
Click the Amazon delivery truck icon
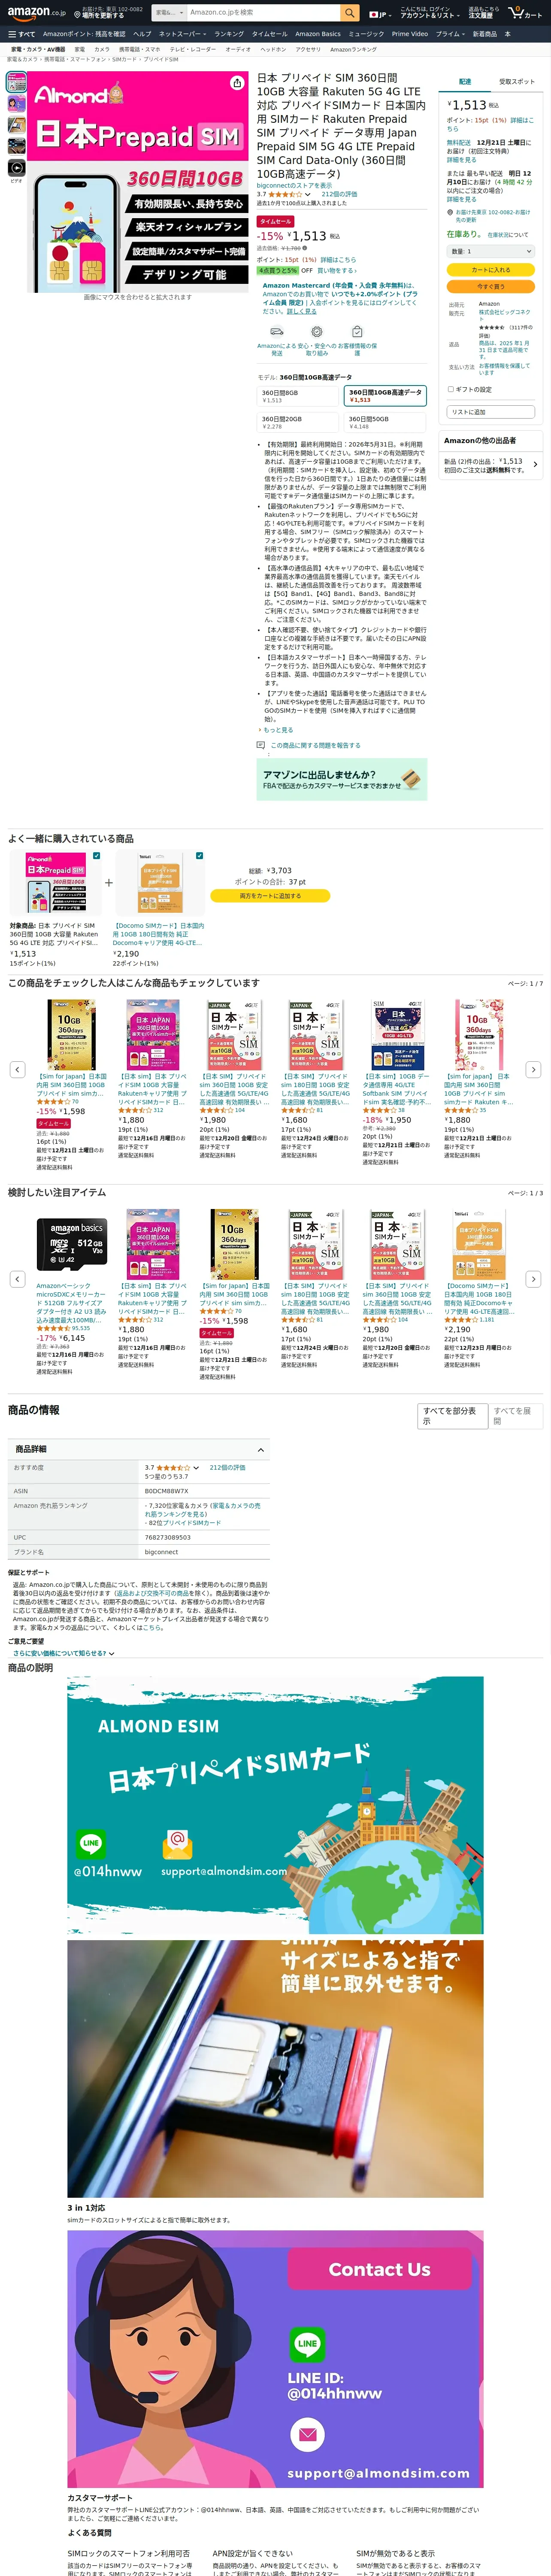pyautogui.click(x=277, y=331)
